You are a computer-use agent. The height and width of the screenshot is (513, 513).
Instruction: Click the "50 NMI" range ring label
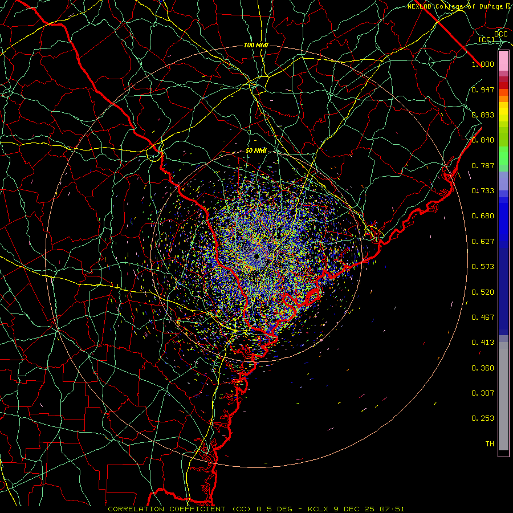point(256,151)
